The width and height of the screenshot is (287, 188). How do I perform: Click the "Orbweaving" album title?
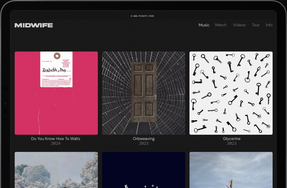[x=144, y=139]
